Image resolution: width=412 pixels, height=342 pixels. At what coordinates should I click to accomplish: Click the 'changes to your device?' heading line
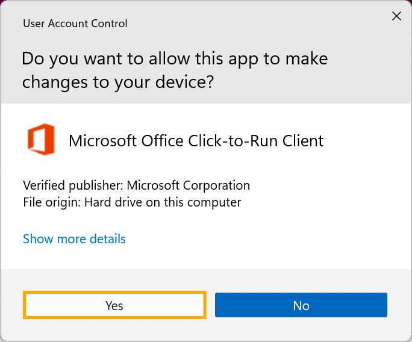(x=117, y=82)
